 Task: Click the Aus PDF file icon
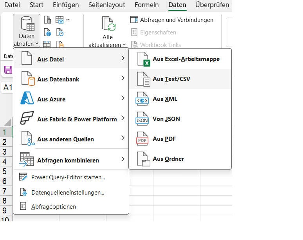[142, 139]
